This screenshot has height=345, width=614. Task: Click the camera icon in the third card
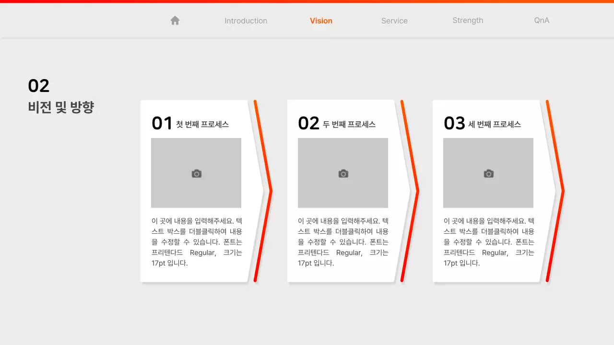pyautogui.click(x=488, y=173)
